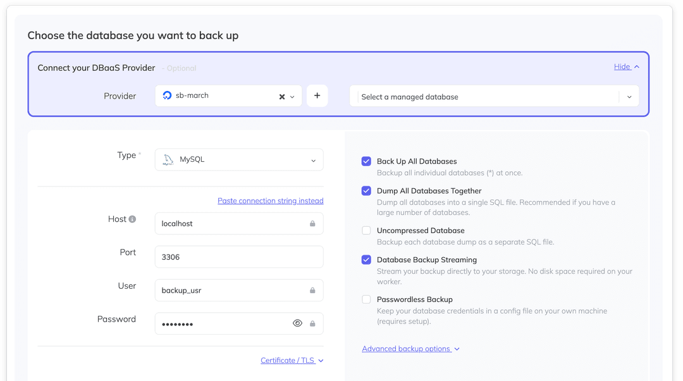Open the MySQL type dropdown
683x381 pixels.
[x=239, y=160]
